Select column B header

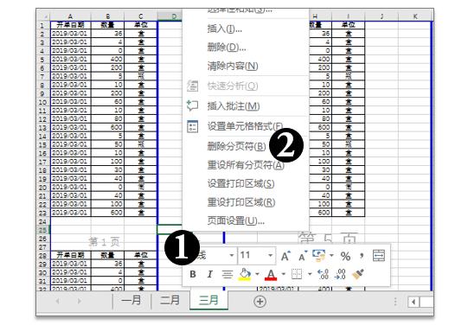[x=108, y=16]
